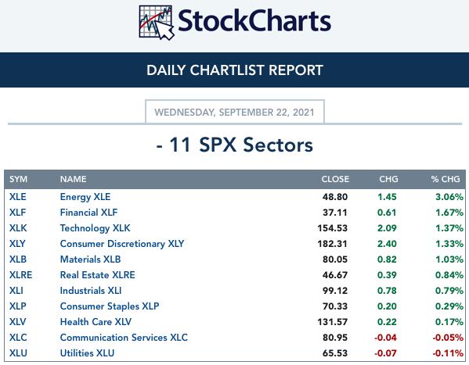Click the Technology XLK link

coord(95,228)
